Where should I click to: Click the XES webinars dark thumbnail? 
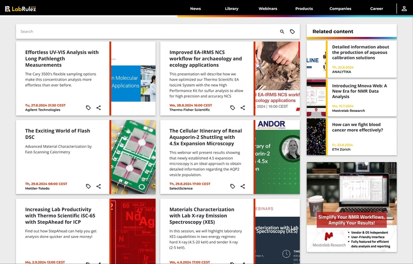pos(277,231)
